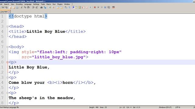The image size is (195, 109).
Task: Open the Document Map panel icon
Action: (80, 7)
